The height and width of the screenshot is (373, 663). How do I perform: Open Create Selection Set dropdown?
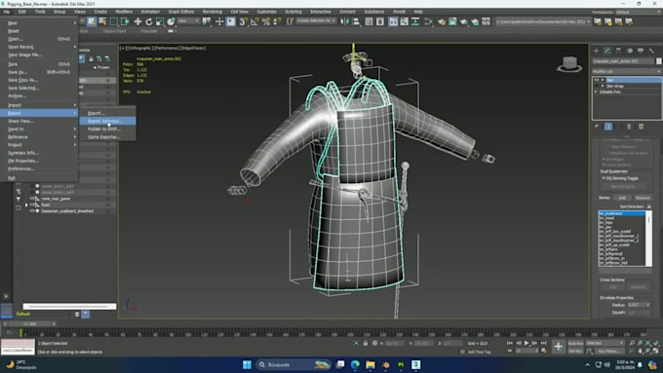pyautogui.click(x=316, y=21)
